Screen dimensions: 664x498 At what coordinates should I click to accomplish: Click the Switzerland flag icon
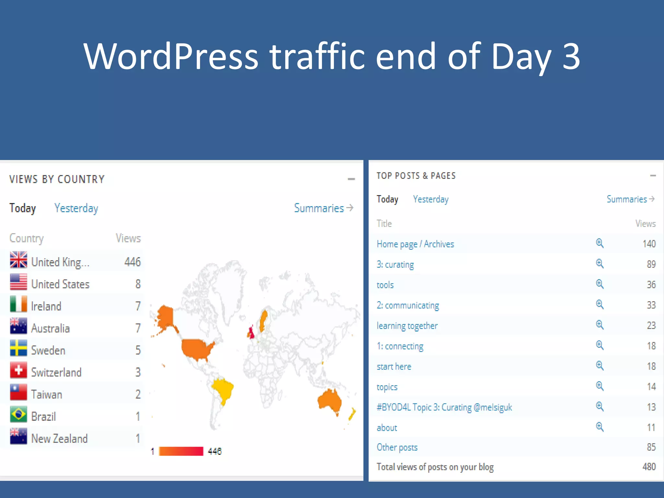(x=18, y=370)
